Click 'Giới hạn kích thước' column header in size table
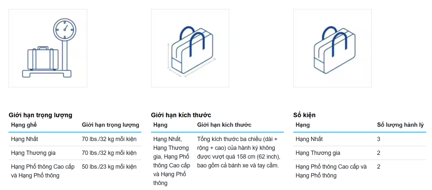This screenshot has height=190, width=432. tap(224, 125)
